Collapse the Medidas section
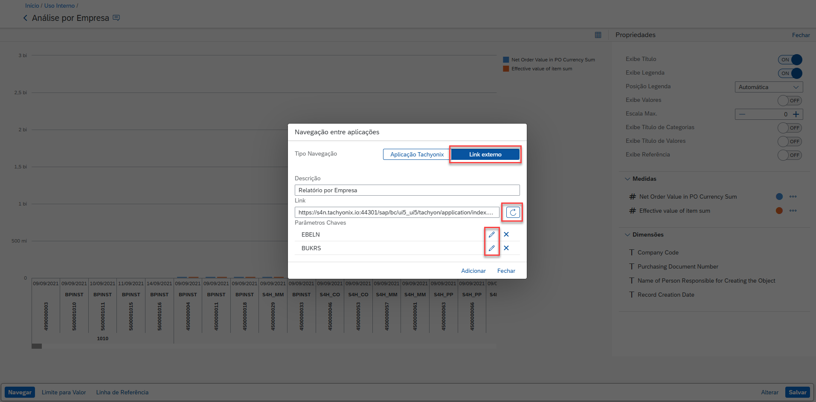Image resolution: width=816 pixels, height=402 pixels. (627, 179)
